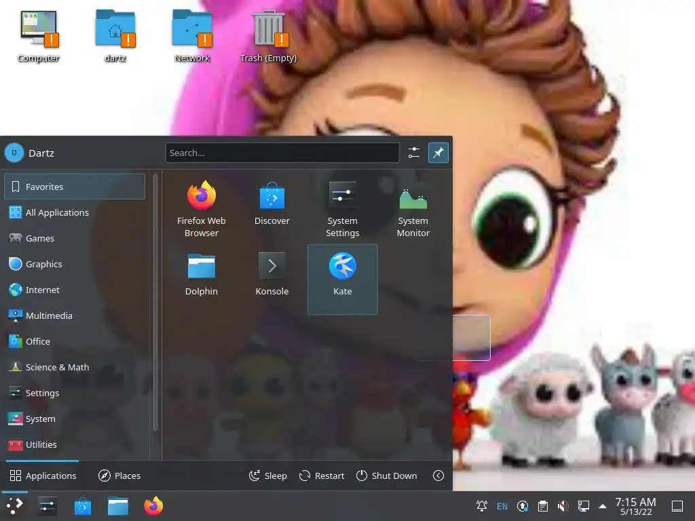Select the All Applications category
This screenshot has height=521, width=695.
click(x=75, y=212)
